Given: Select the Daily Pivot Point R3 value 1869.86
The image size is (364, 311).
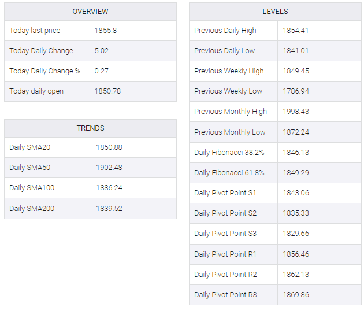Looking at the screenshot, I should [296, 294].
